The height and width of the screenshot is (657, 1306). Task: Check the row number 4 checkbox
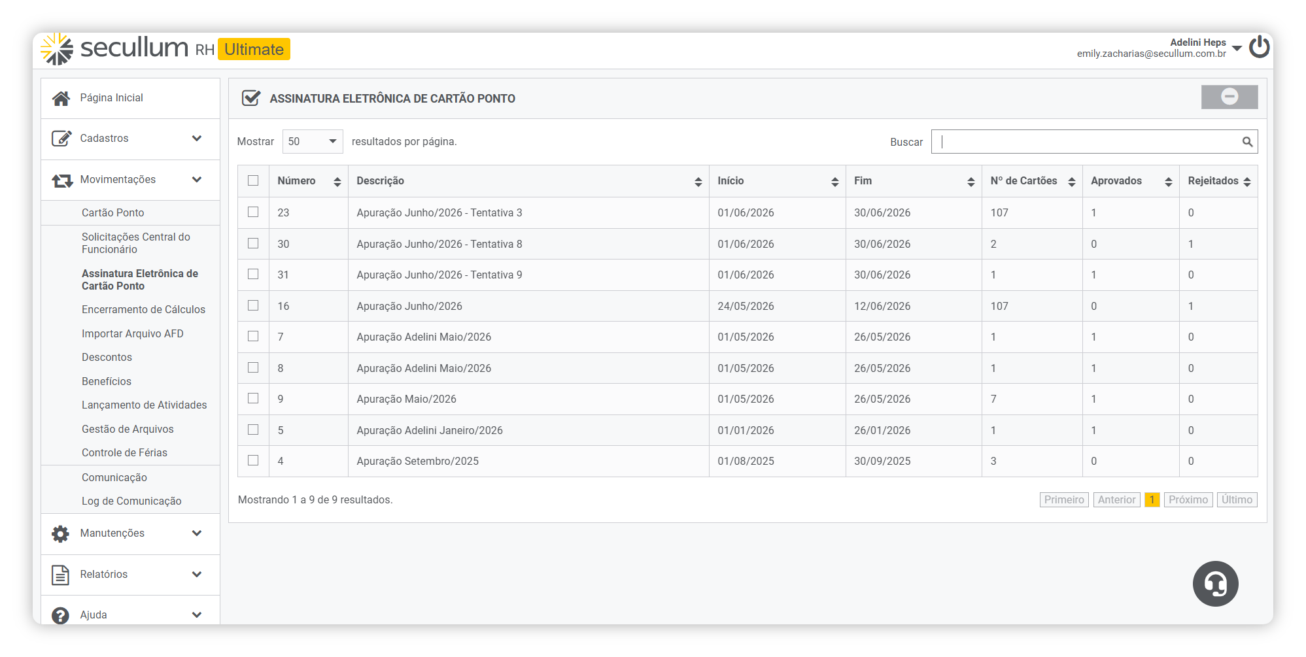click(253, 460)
